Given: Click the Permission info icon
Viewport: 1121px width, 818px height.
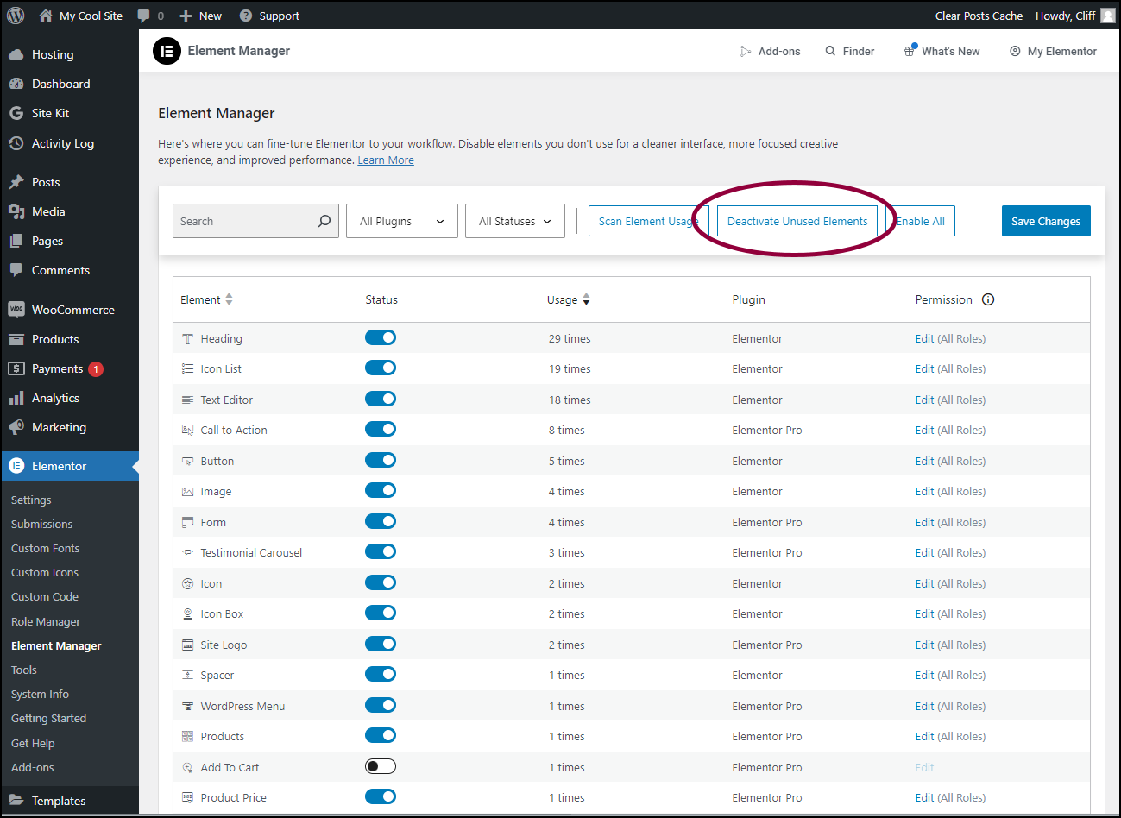Looking at the screenshot, I should coord(988,299).
